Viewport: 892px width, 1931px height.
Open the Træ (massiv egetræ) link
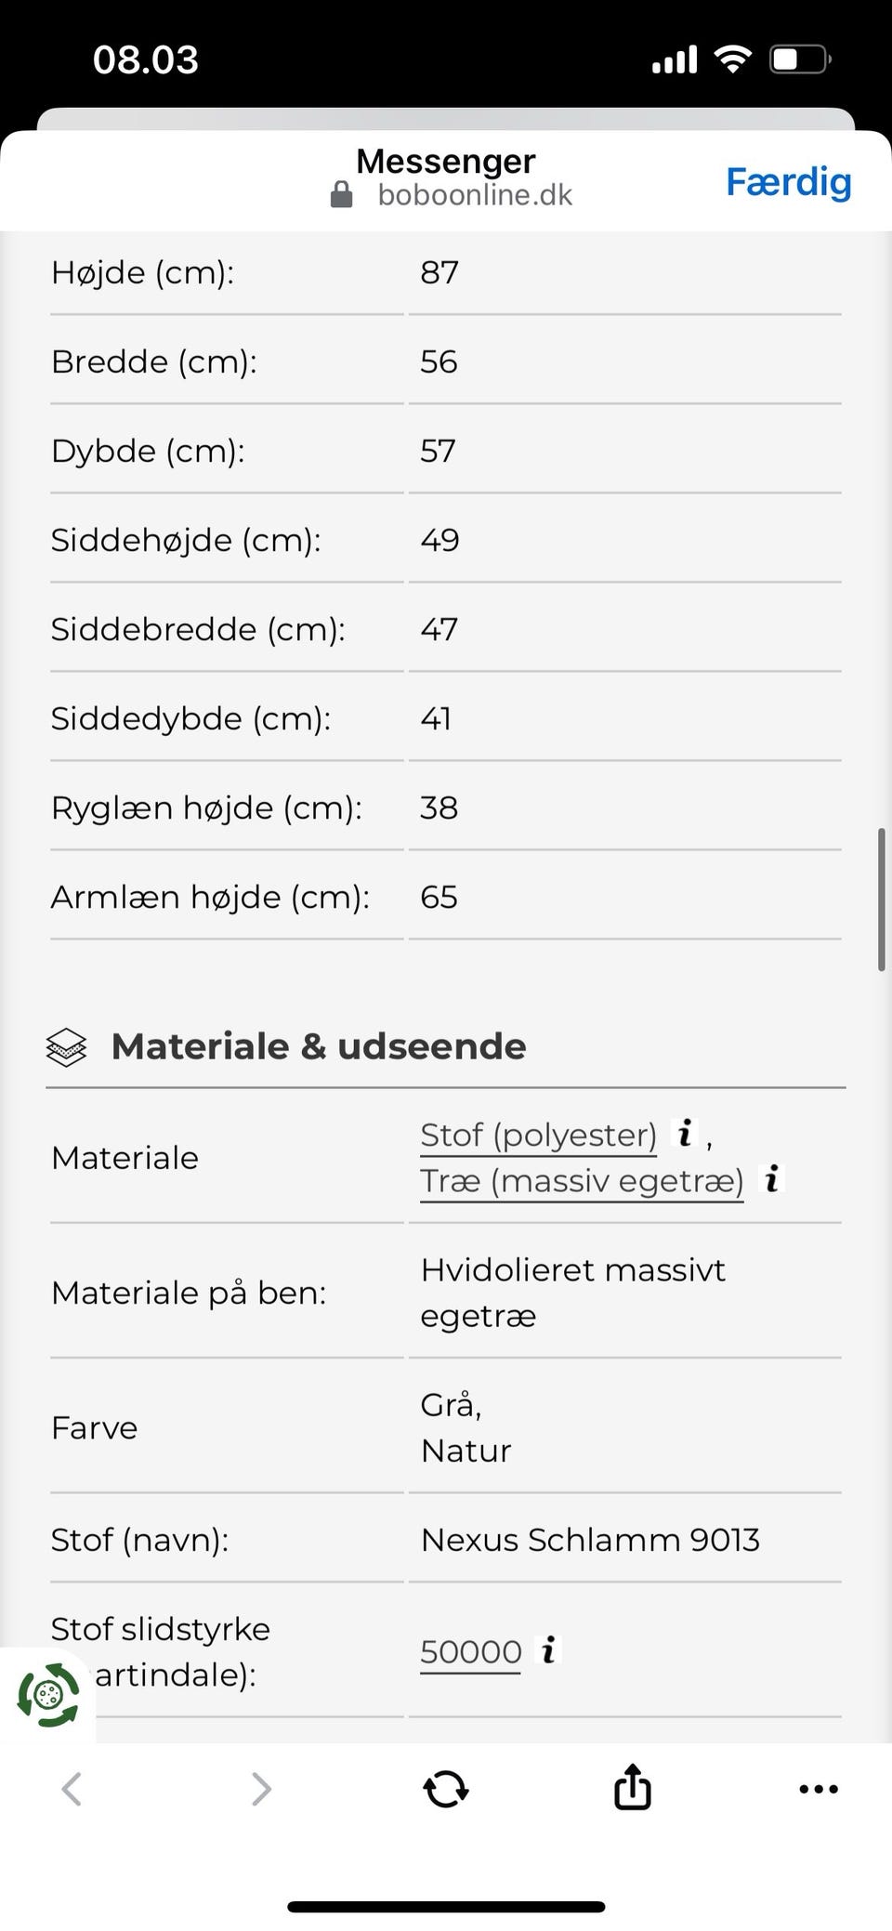[x=582, y=1181]
